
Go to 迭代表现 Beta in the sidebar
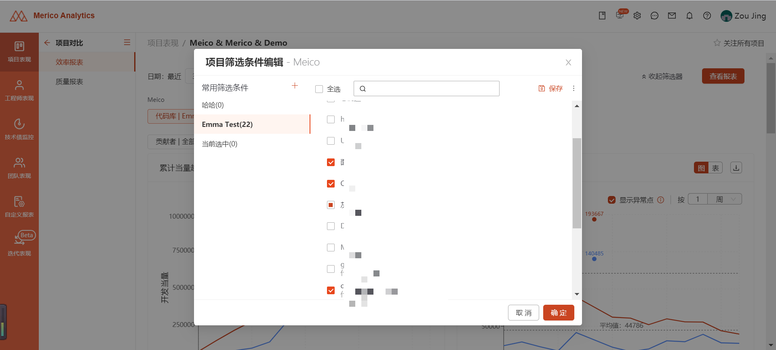[19, 245]
